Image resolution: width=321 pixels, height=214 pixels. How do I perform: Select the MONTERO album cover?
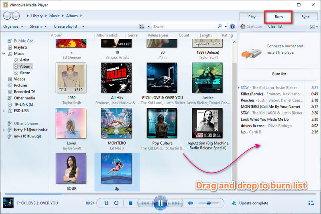pyautogui.click(x=116, y=123)
